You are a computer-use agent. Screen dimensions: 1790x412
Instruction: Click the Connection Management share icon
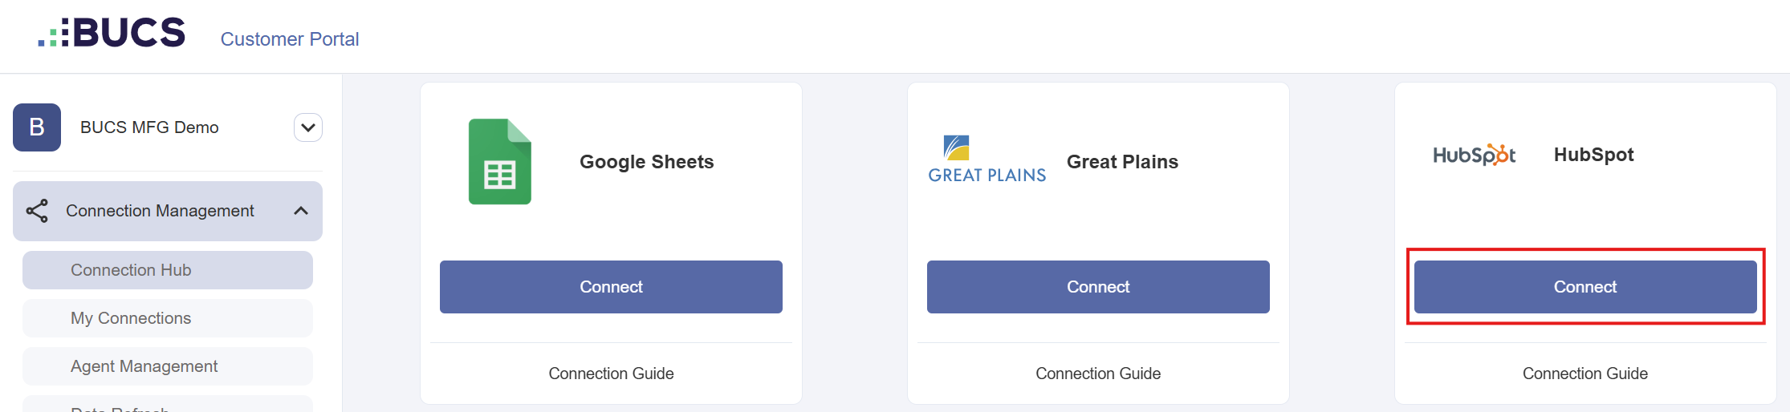(x=37, y=211)
